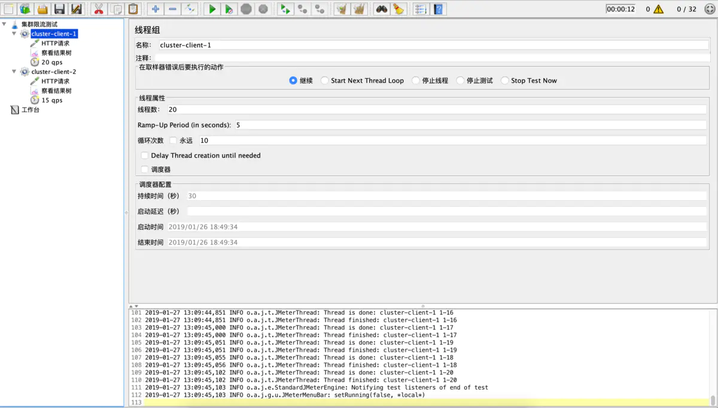Click Remote Shutdown All icon
The height and width of the screenshot is (408, 718).
coord(320,9)
